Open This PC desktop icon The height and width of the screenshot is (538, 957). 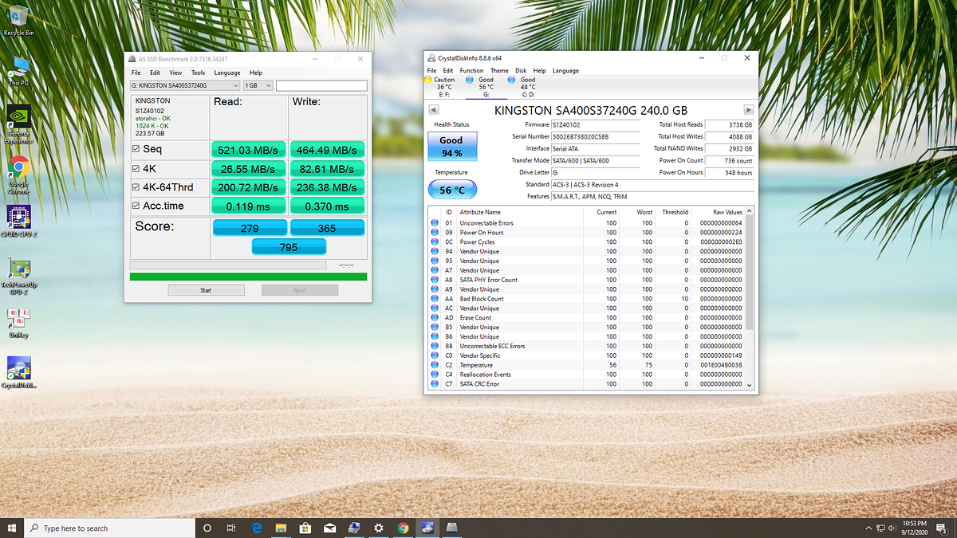(x=18, y=70)
